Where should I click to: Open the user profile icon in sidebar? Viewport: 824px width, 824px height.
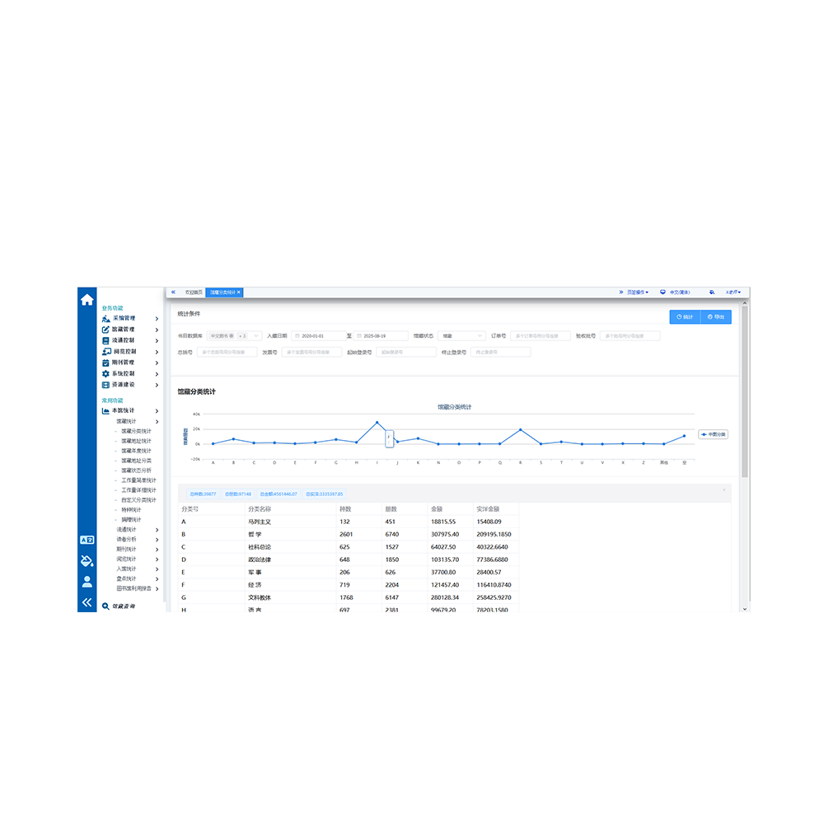(x=87, y=581)
